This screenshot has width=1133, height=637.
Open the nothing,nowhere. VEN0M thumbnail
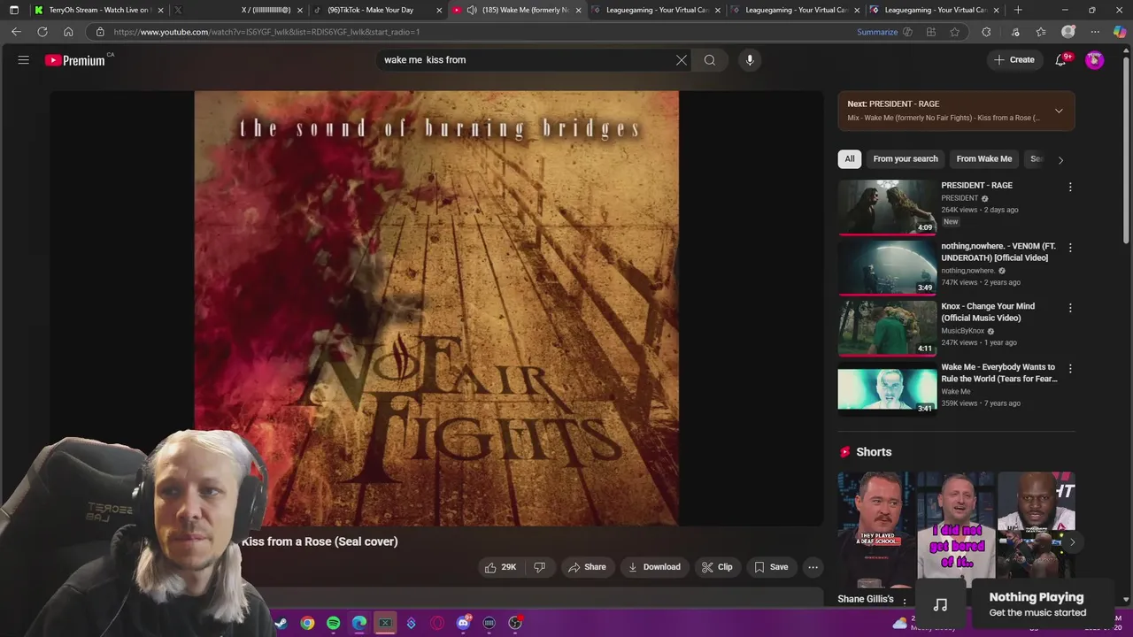tap(887, 268)
